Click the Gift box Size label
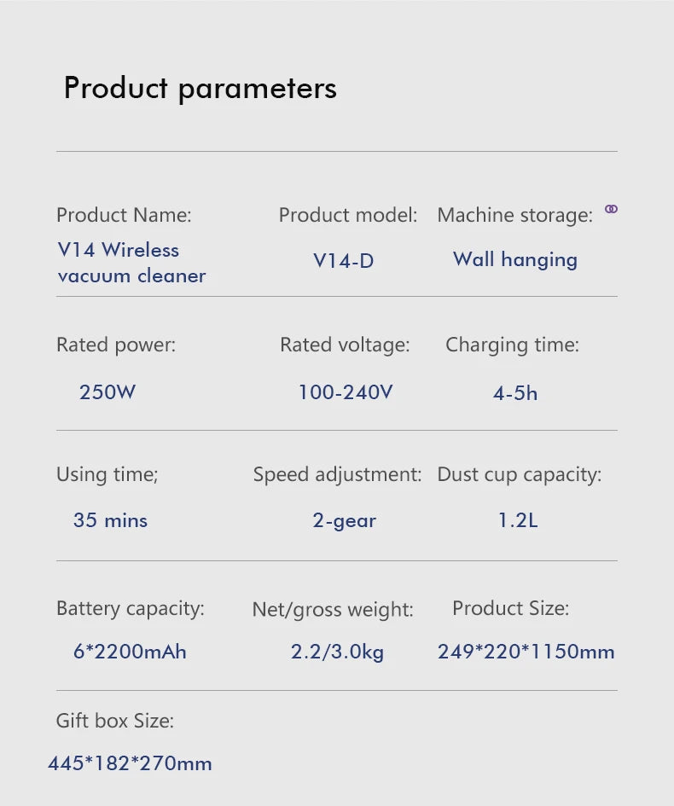The height and width of the screenshot is (806, 674). [115, 722]
